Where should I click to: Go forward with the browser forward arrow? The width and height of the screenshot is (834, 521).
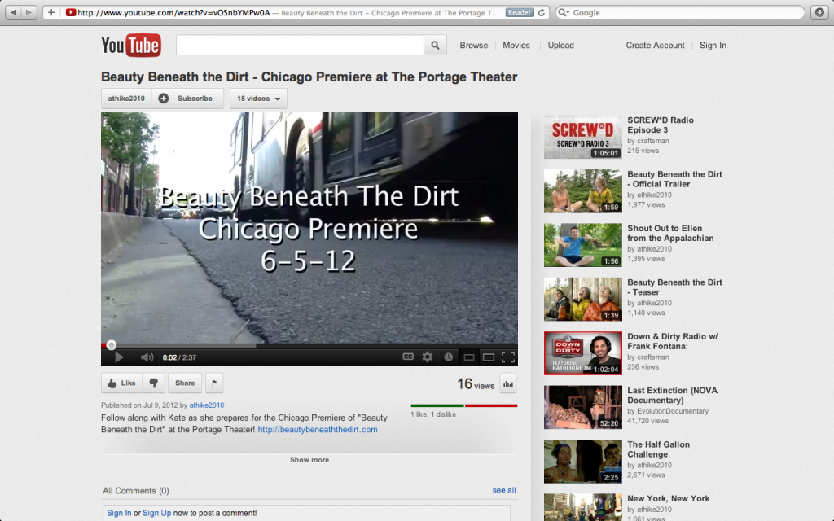29,12
